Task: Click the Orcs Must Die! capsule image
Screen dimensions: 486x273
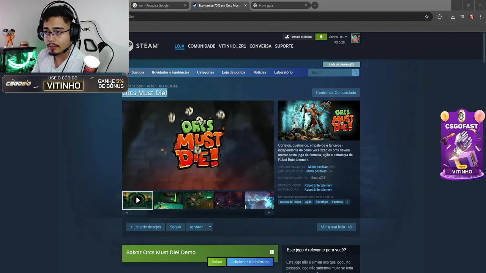Action: 319,121
